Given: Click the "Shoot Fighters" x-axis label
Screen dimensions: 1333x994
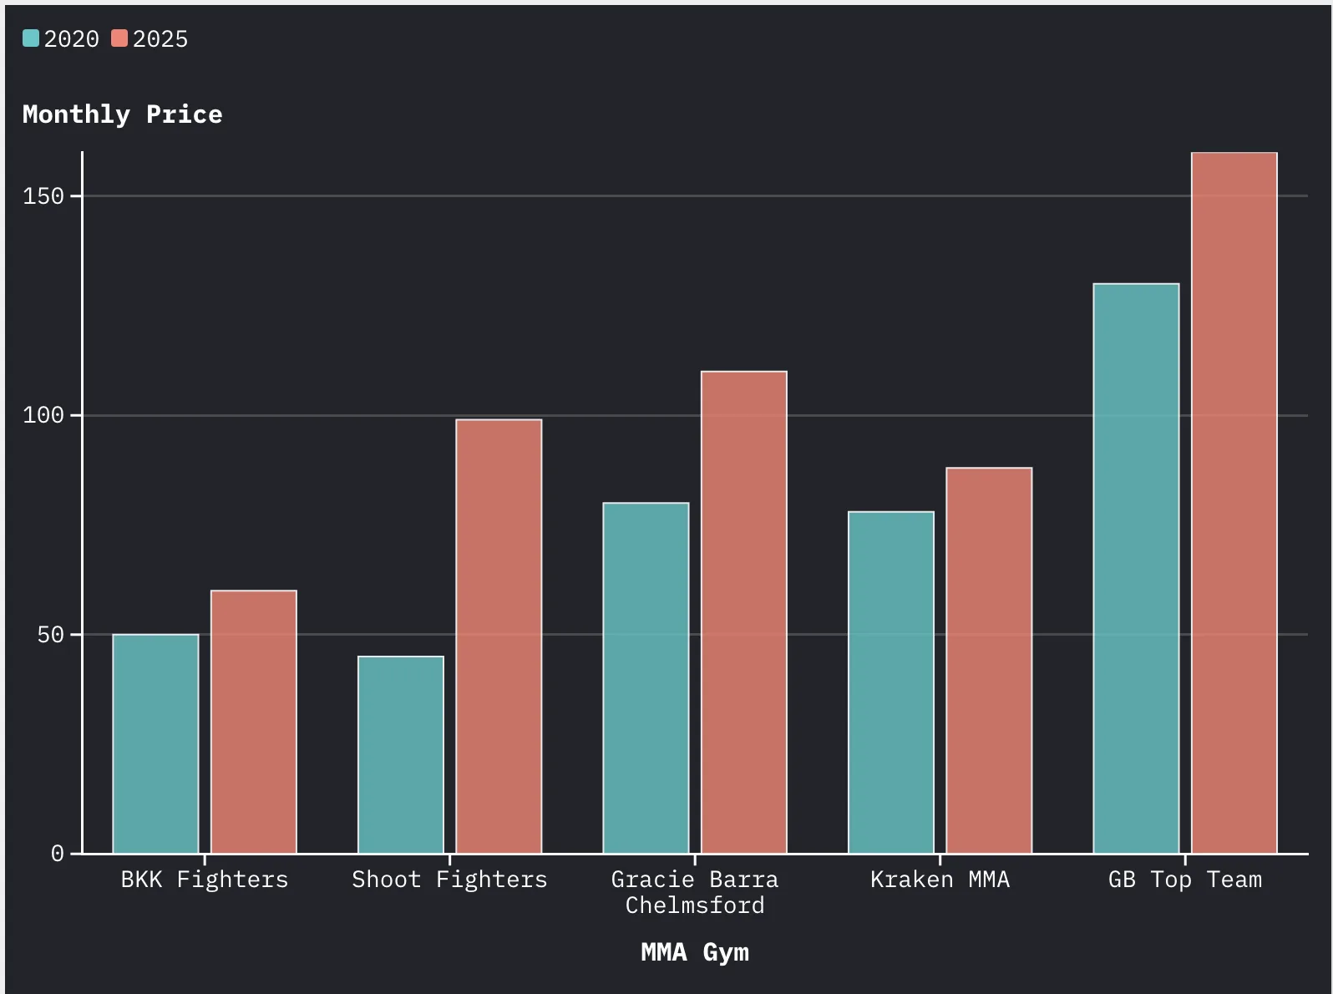Looking at the screenshot, I should 449,880.
